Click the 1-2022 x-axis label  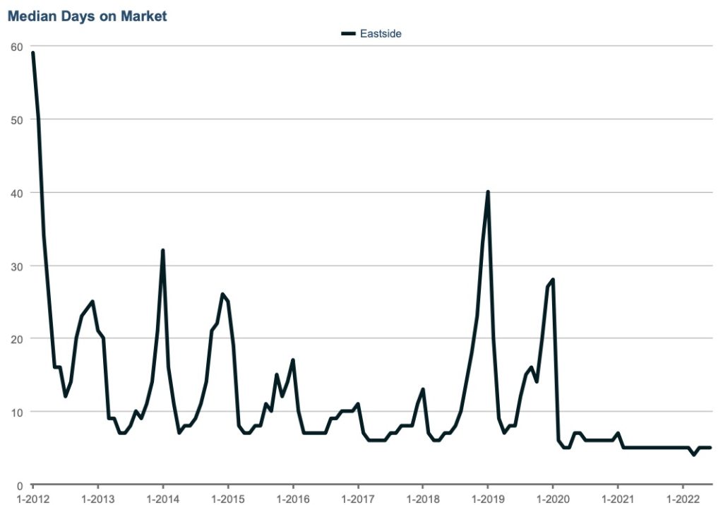point(682,497)
